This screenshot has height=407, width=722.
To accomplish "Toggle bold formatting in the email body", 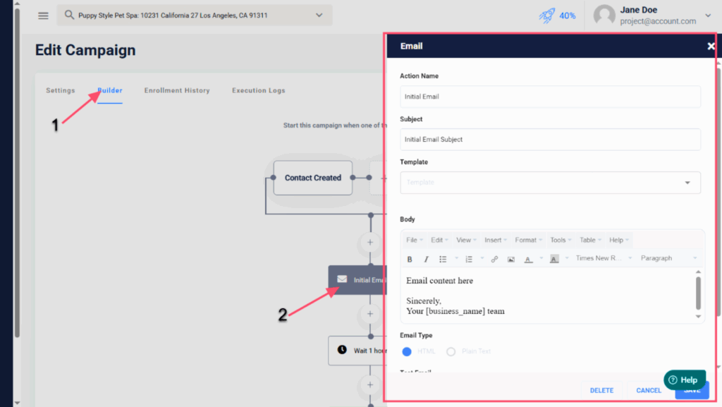I will (410, 259).
